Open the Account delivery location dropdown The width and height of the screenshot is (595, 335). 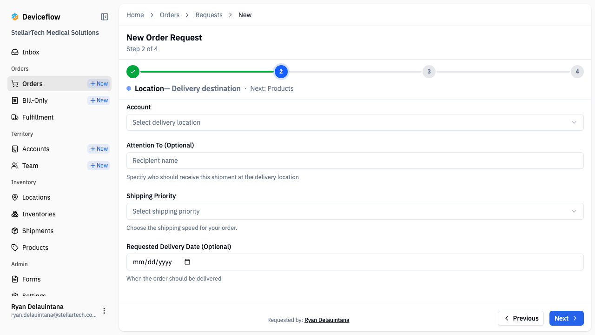coord(355,122)
